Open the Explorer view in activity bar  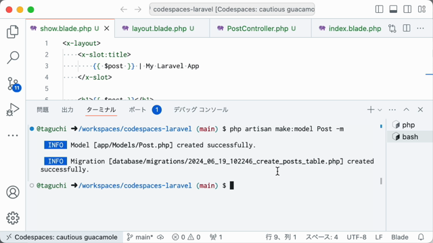13,32
